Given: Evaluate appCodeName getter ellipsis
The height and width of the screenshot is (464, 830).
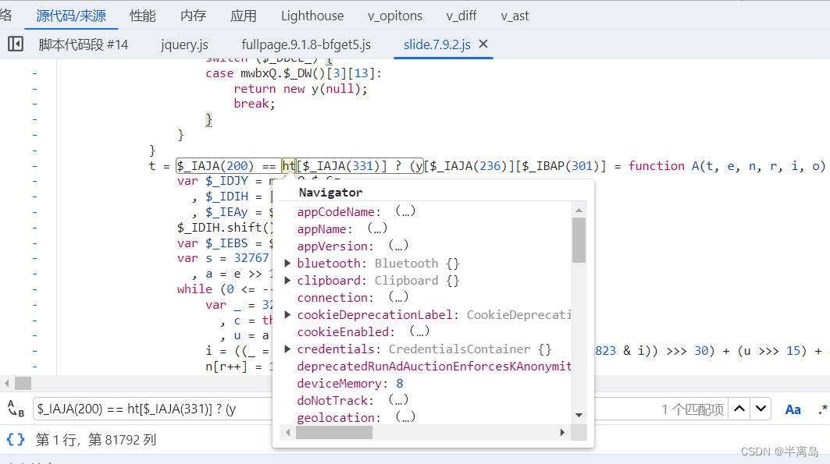Looking at the screenshot, I should click(x=405, y=211).
